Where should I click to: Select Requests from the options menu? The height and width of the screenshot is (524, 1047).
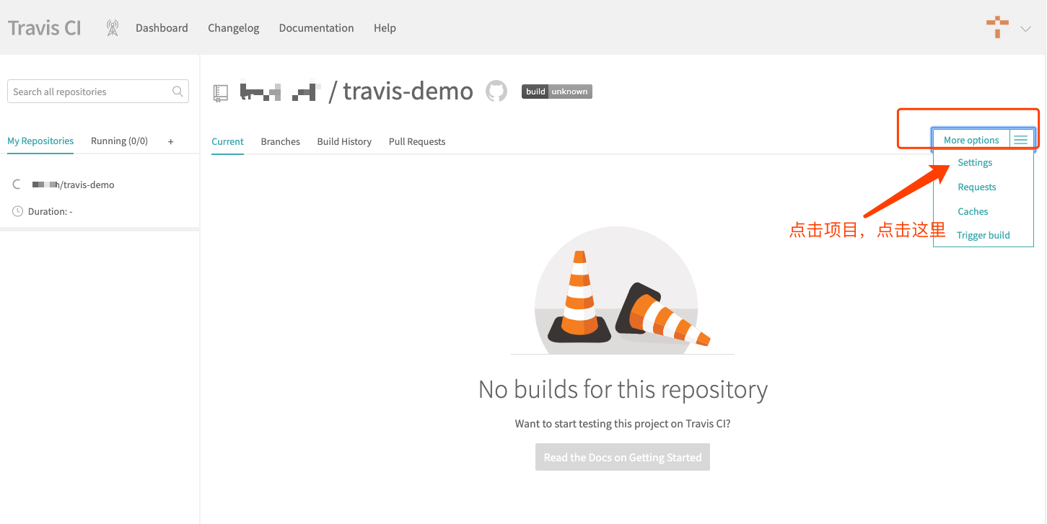[976, 187]
